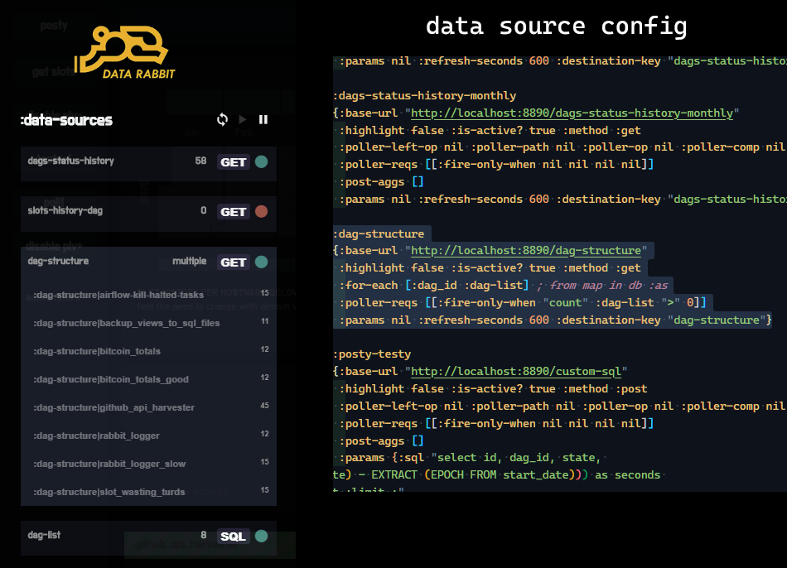Open :dag-structure|rabbit_logger_slow entry
The width and height of the screenshot is (787, 568).
(x=151, y=463)
